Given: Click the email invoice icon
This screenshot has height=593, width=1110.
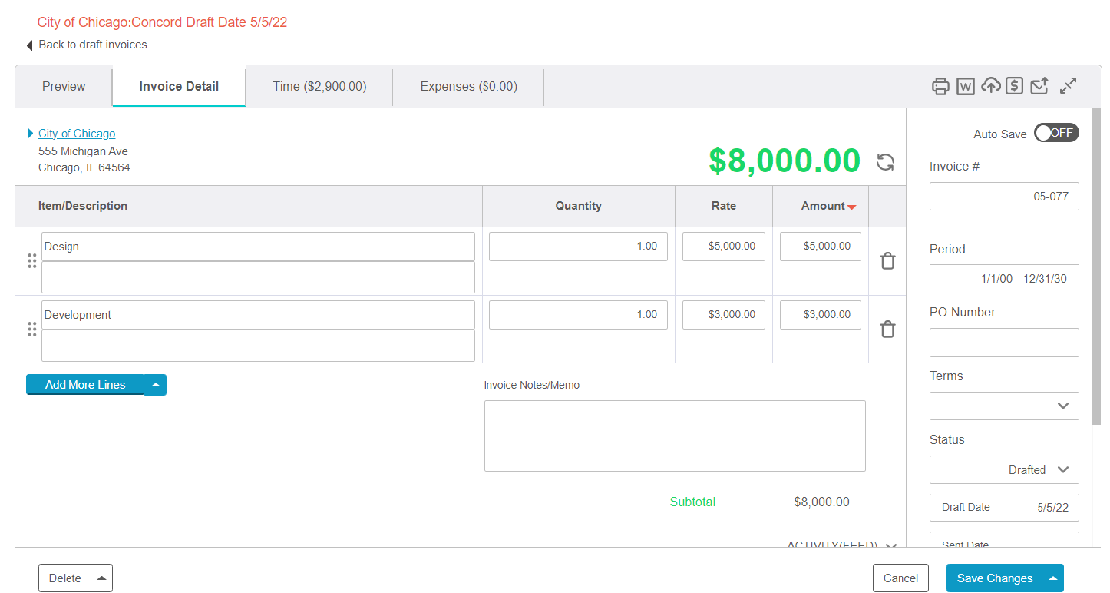Looking at the screenshot, I should click(1039, 86).
